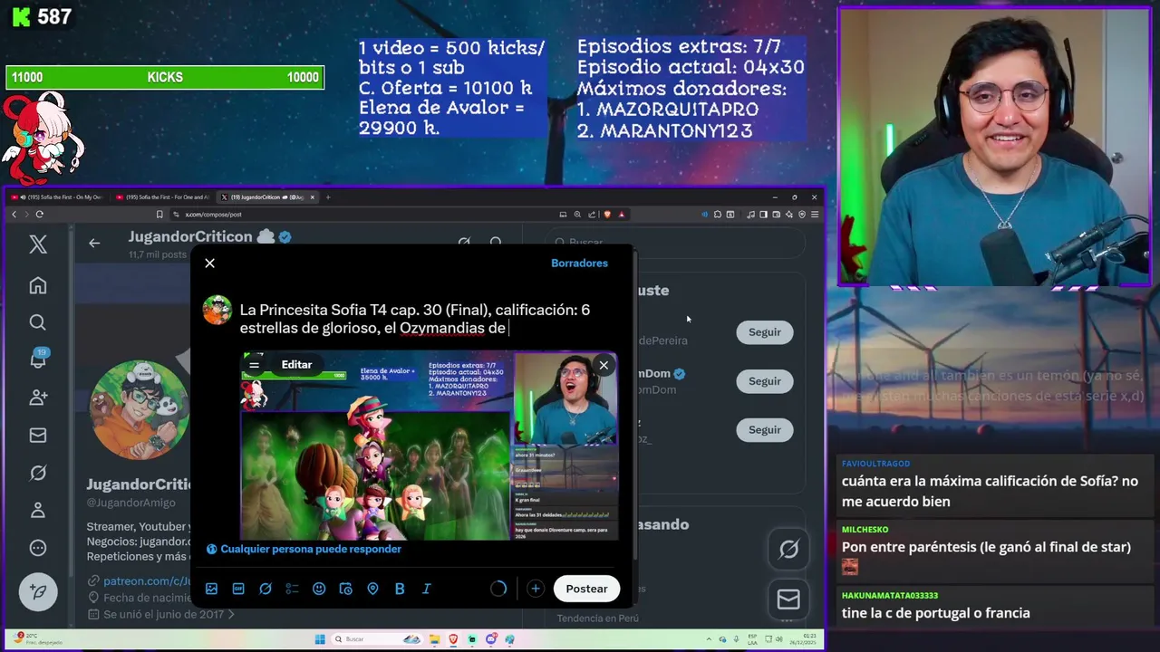Open Brave browser from taskbar
The image size is (1160, 652).
pyautogui.click(x=454, y=639)
